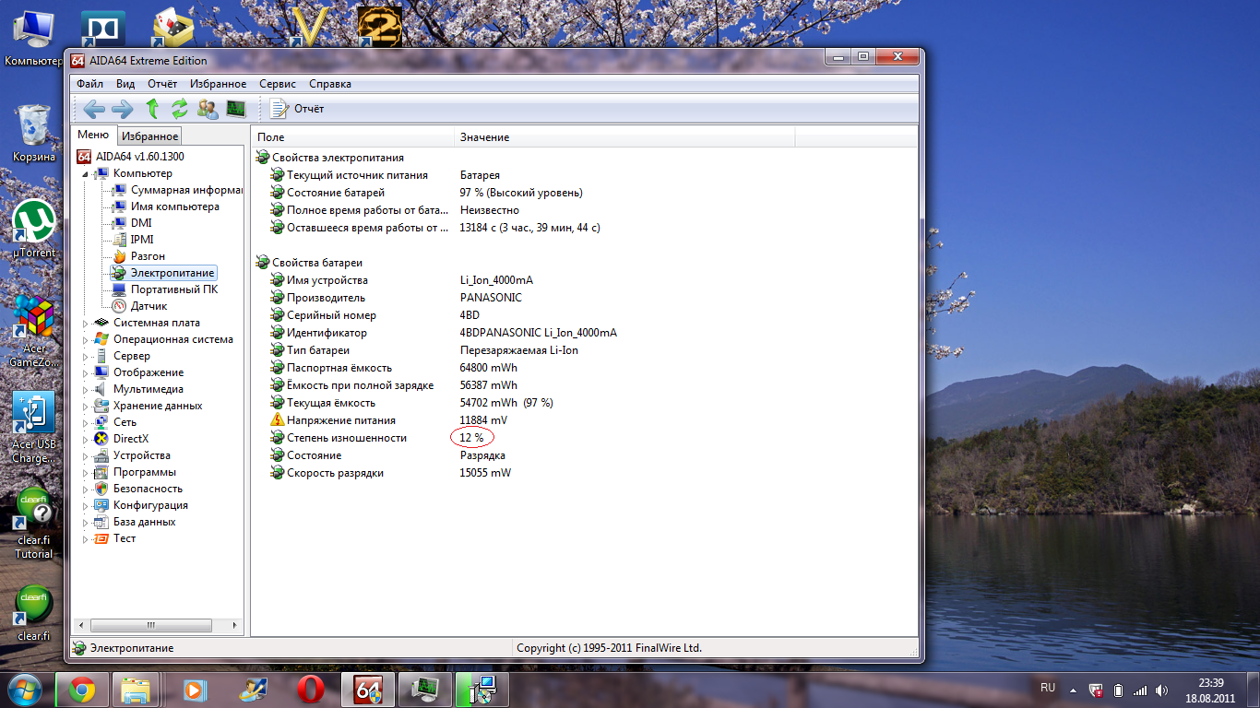
Task: Switch to the Меню tab
Action: [x=93, y=135]
